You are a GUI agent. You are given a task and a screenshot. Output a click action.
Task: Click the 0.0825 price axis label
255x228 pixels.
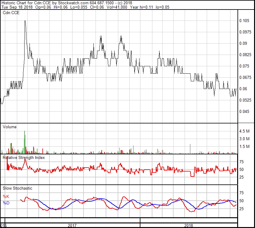245,55
